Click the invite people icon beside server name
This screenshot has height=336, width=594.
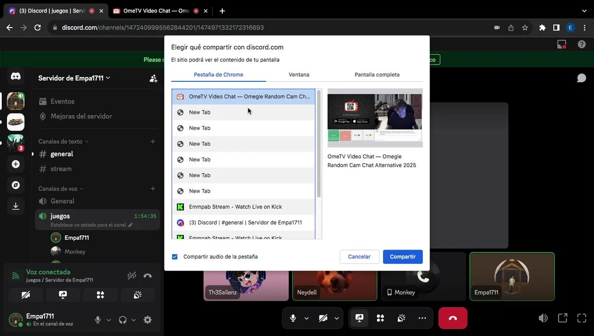pyautogui.click(x=153, y=78)
